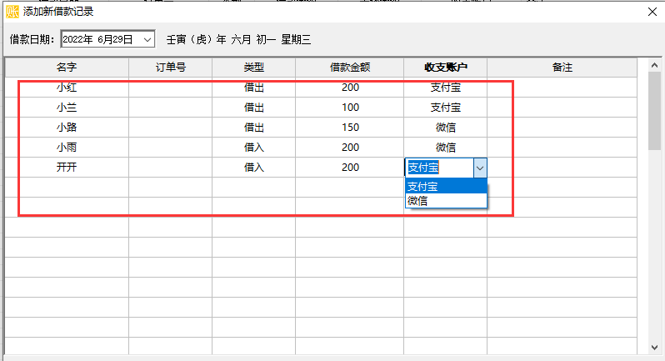
Task: Click the yellow 账 app icon in title bar
Action: pos(12,12)
